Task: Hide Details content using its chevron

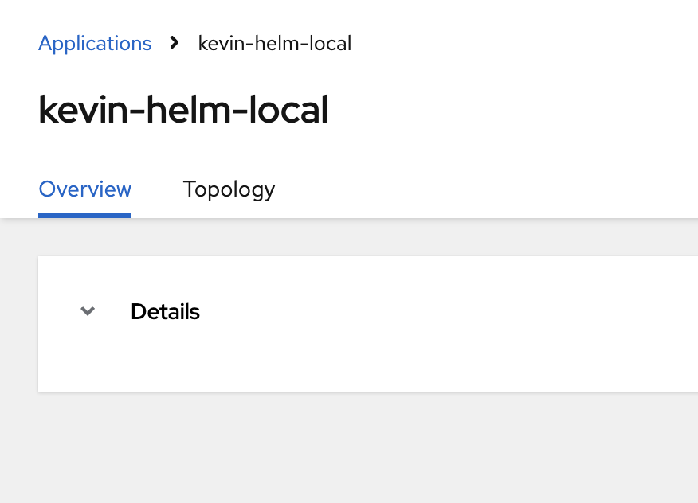Action: point(88,311)
